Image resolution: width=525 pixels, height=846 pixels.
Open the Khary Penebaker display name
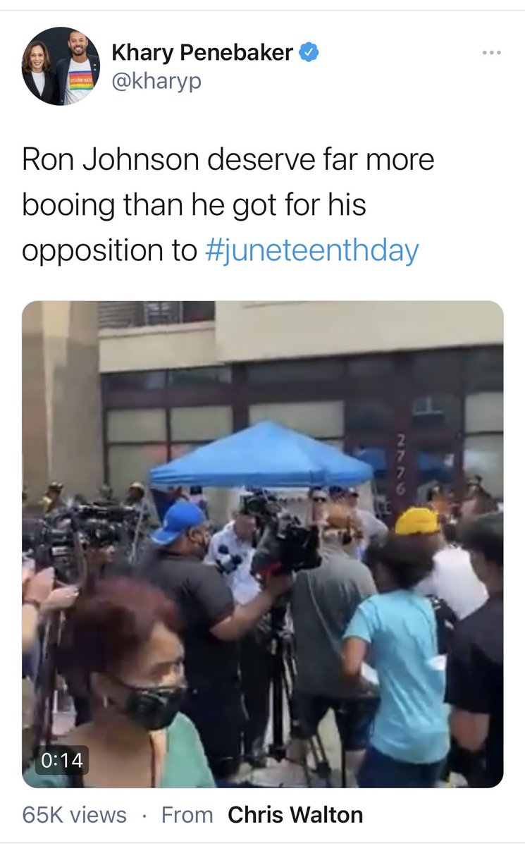(202, 52)
